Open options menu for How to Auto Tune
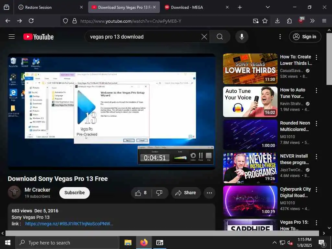332x249 pixels. click(x=316, y=90)
